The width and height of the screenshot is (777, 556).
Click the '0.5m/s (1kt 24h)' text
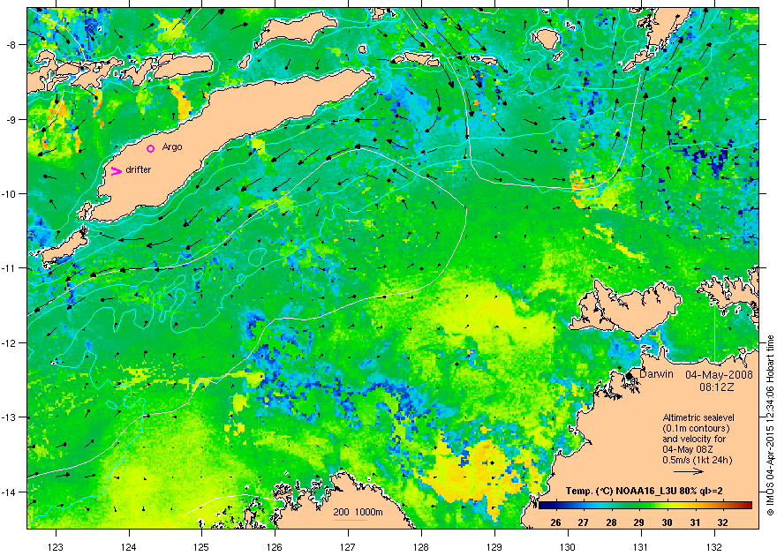698,460
